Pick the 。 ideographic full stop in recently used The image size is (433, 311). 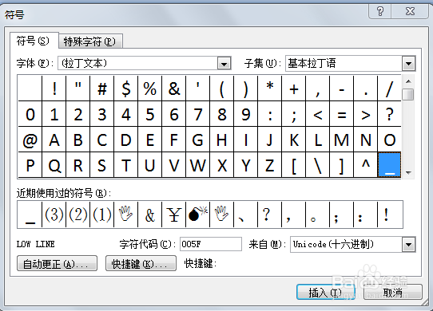coord(318,215)
